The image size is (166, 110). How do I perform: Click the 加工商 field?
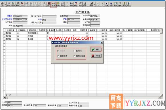(x=95, y=22)
